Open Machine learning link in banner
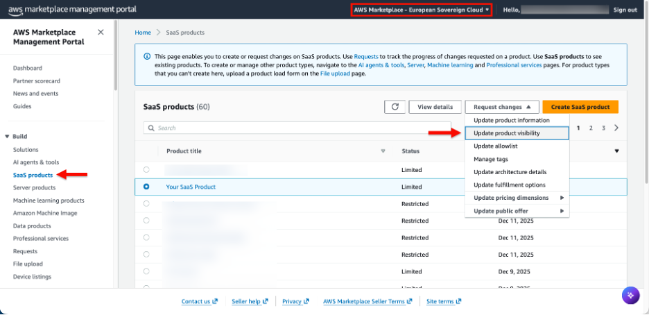649x315 pixels. [450, 65]
